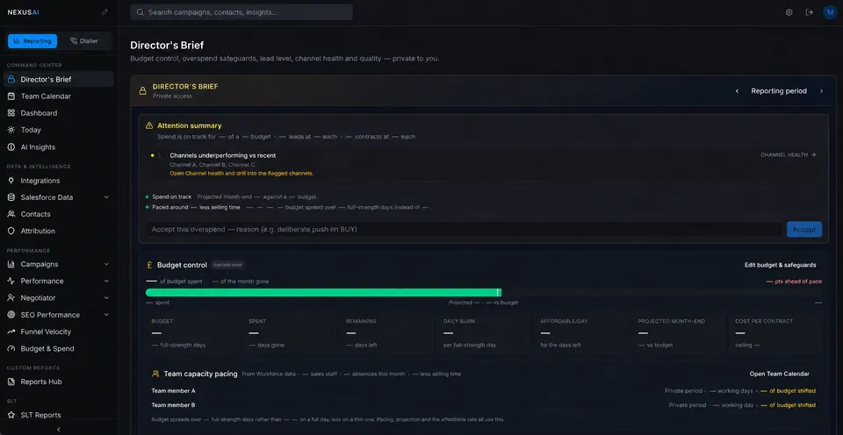Open Dashboard from sidebar
The image size is (843, 435).
(x=59, y=113)
